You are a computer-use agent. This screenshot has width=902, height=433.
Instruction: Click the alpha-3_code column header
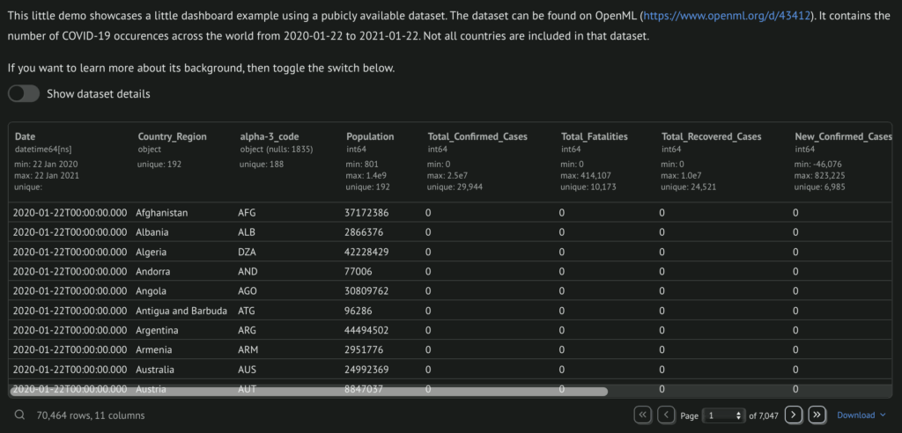point(270,136)
